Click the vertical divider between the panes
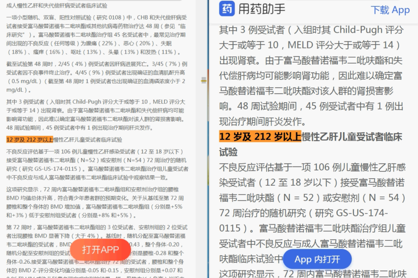This screenshot has height=278, width=418. tap(208, 155)
